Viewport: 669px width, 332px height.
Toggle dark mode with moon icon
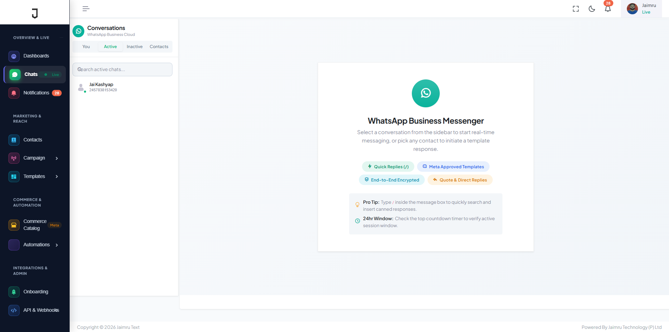pyautogui.click(x=592, y=9)
